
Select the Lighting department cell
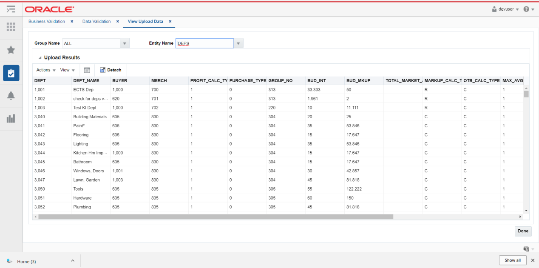click(x=91, y=144)
